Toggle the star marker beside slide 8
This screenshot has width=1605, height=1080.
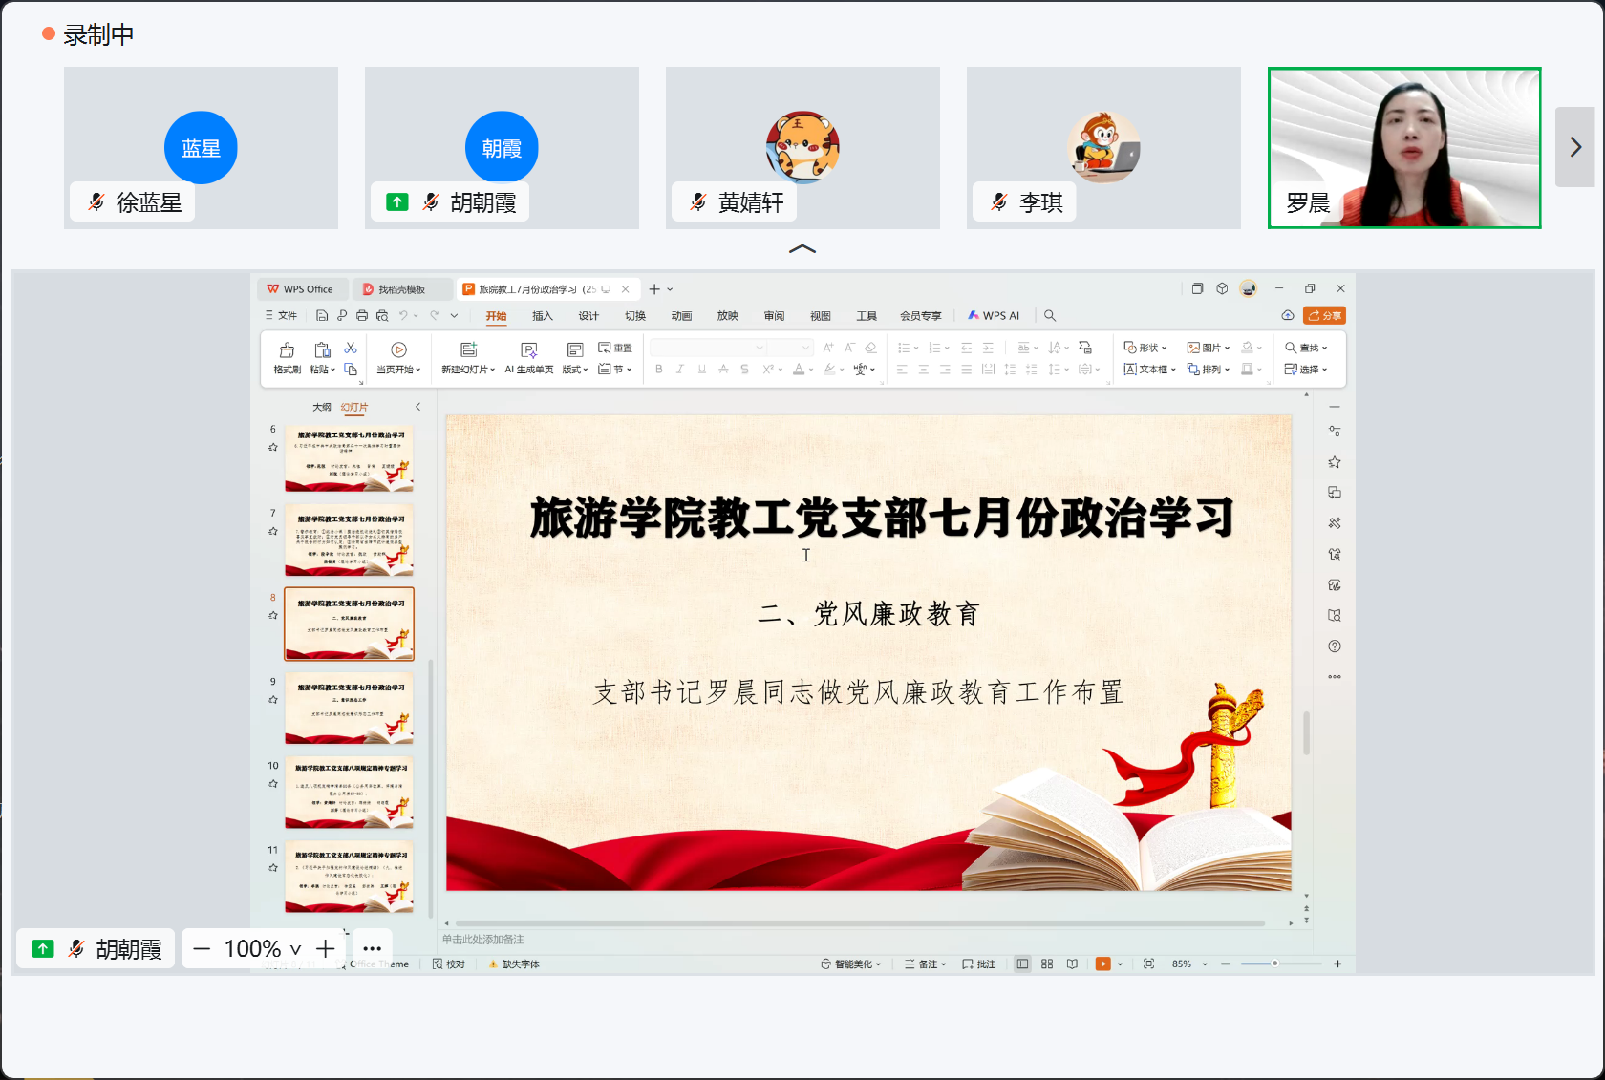(273, 615)
